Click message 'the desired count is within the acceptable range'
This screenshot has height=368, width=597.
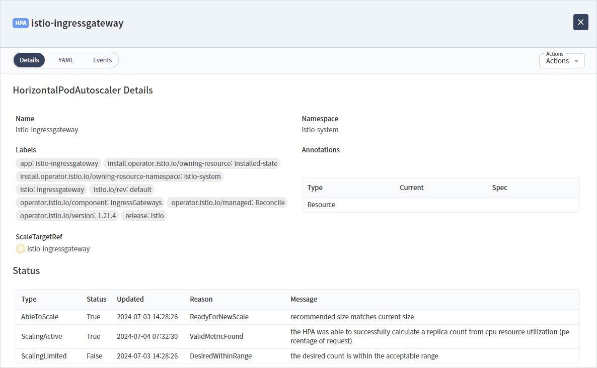[364, 356]
